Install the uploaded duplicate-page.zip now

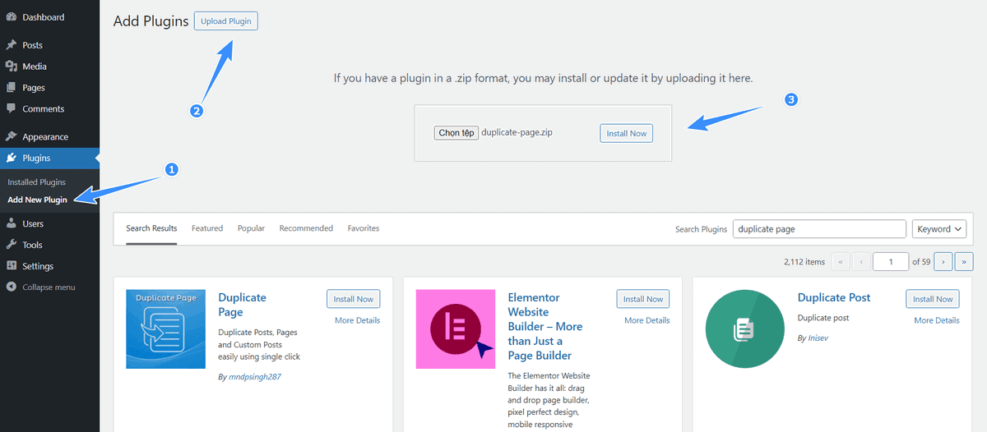pyautogui.click(x=627, y=133)
